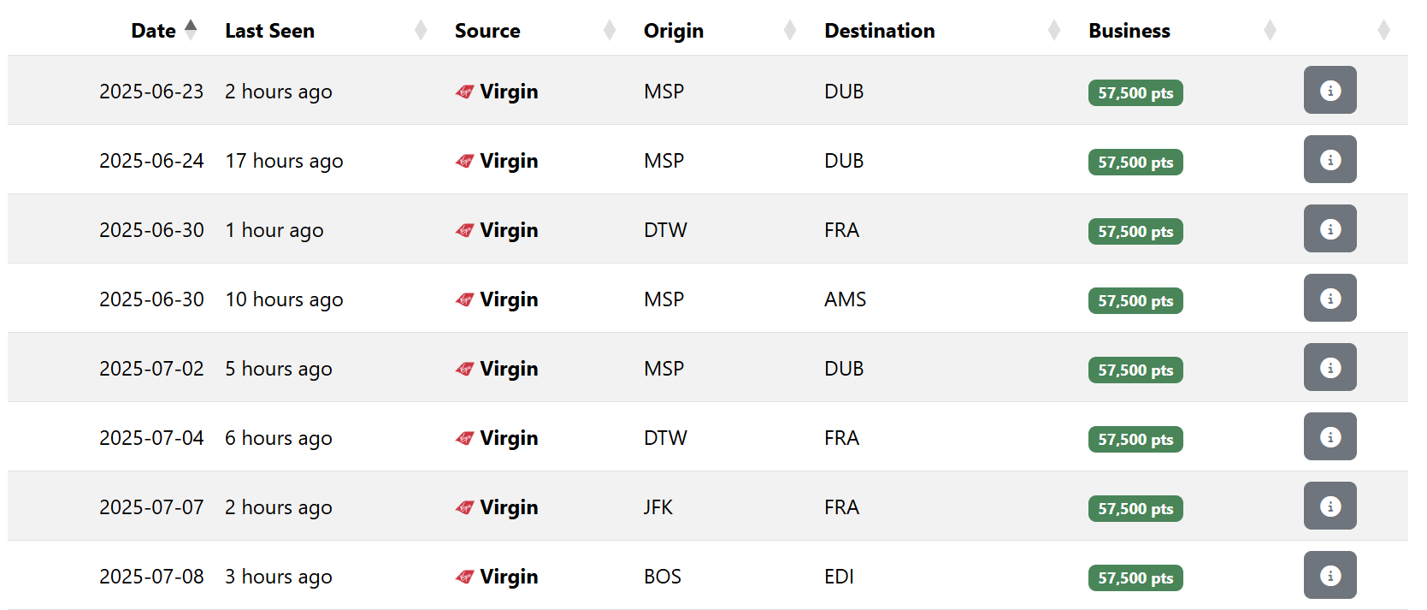
Task: Show details of 2025-06-30 DTW to FRA flight
Action: [1330, 228]
